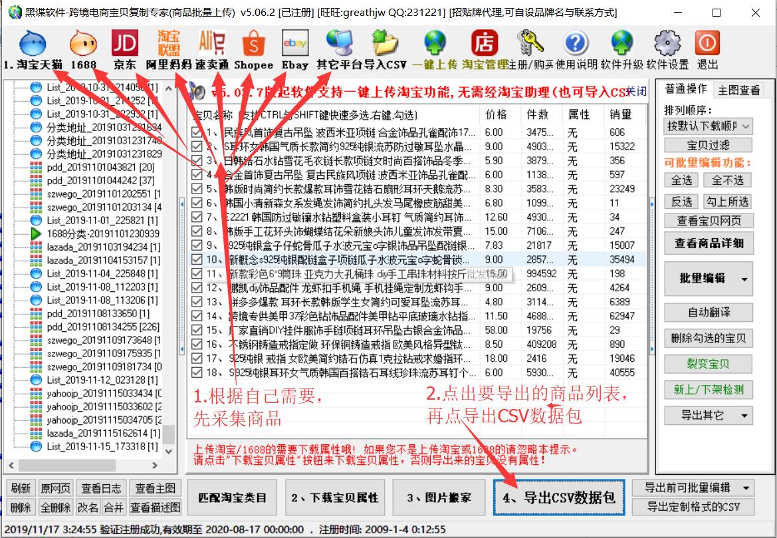Click the 新上/下架检测 button
Image resolution: width=777 pixels, height=538 pixels.
708,390
